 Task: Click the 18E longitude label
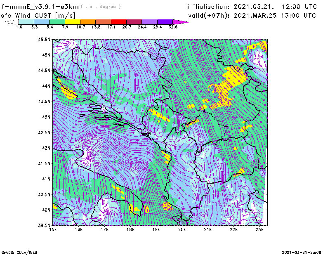pyautogui.click(x=130, y=229)
